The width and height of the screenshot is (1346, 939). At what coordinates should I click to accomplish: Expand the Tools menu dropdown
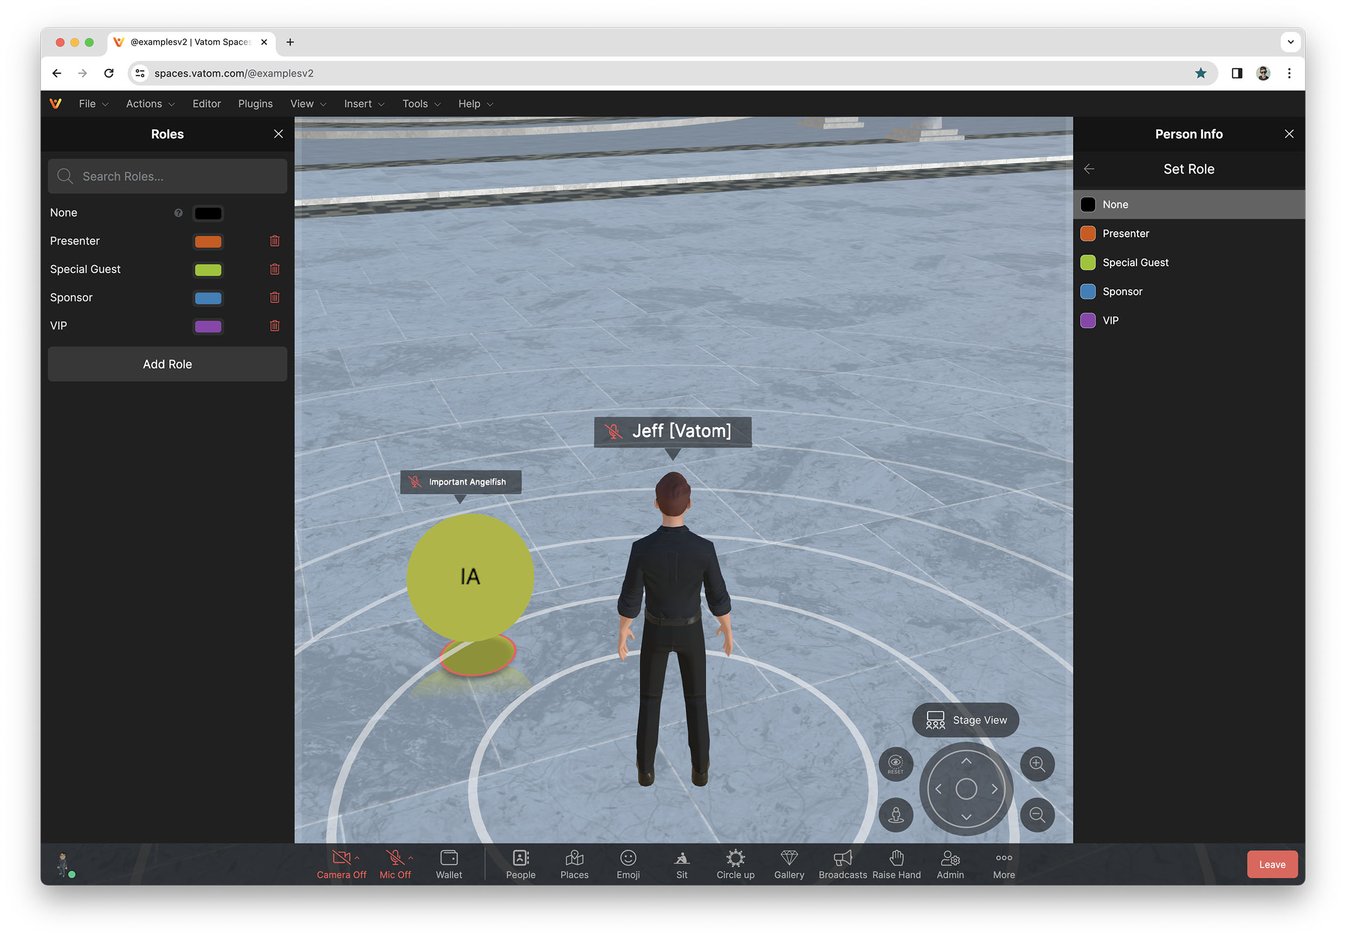pyautogui.click(x=421, y=104)
